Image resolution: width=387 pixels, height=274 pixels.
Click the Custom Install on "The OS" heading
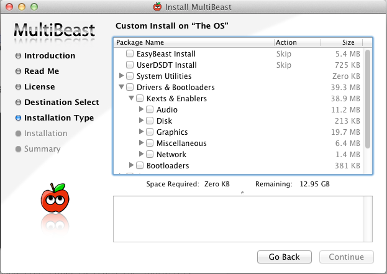pyautogui.click(x=172, y=25)
